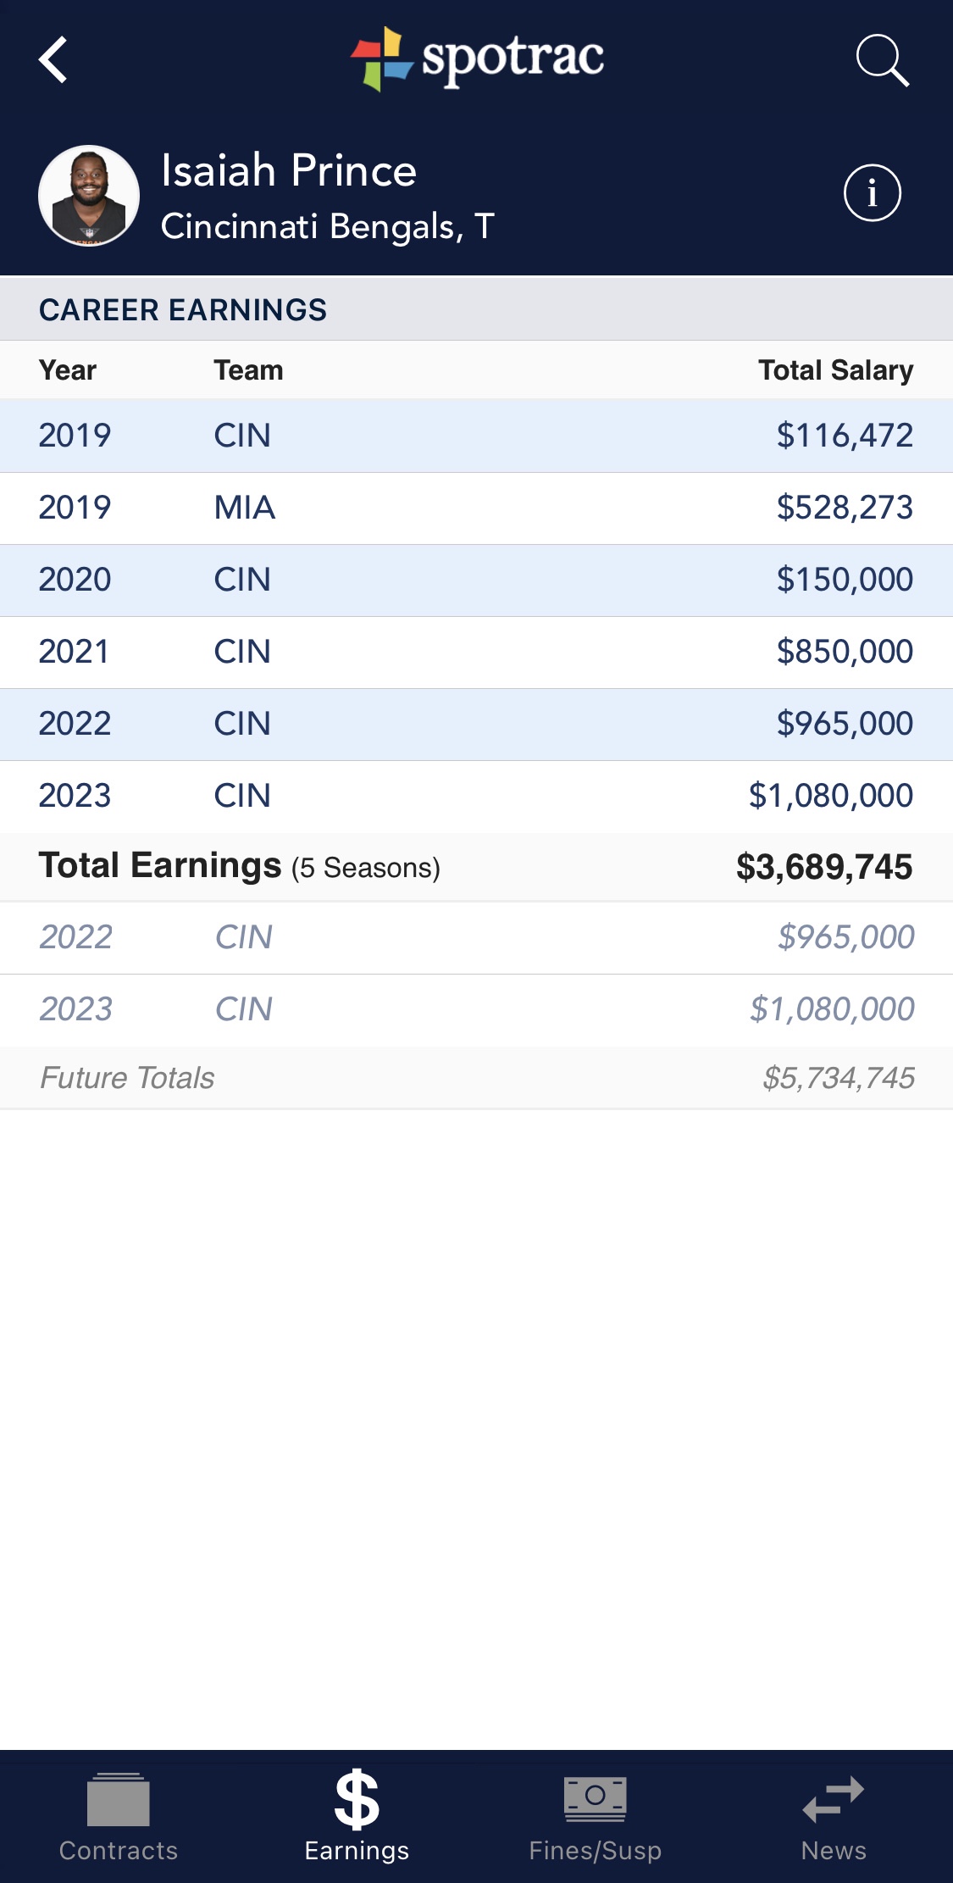Tap the Career Earnings section header
The height and width of the screenshot is (1883, 953).
point(183,310)
